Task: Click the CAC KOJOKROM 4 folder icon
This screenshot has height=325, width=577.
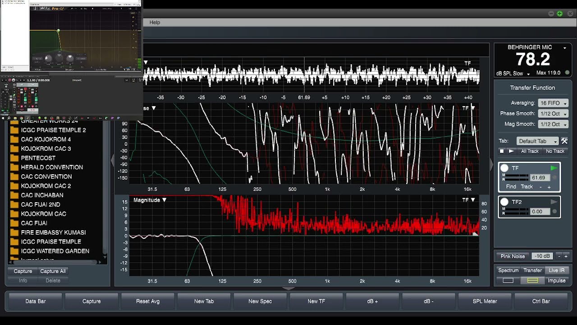Action: 14,139
